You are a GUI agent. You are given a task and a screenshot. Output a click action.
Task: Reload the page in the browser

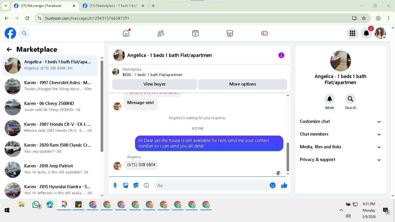point(27,18)
